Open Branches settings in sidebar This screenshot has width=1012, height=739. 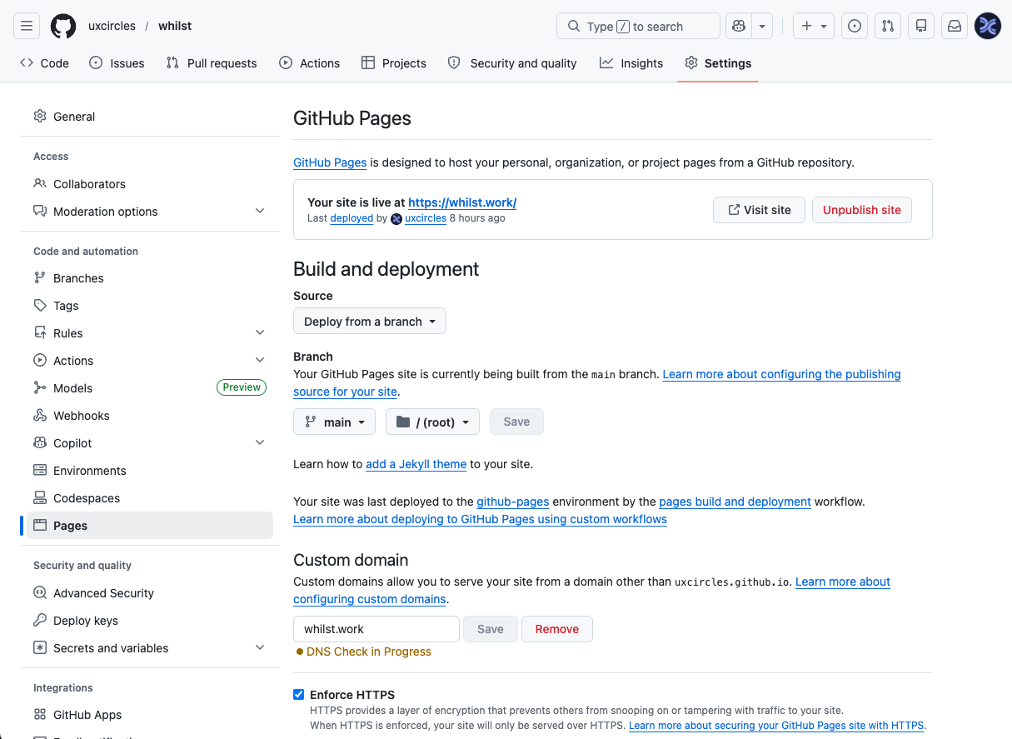(150, 278)
